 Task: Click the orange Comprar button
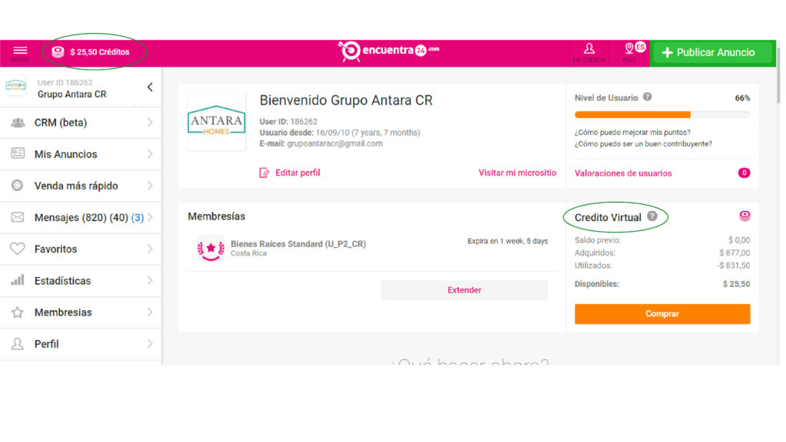click(x=662, y=314)
